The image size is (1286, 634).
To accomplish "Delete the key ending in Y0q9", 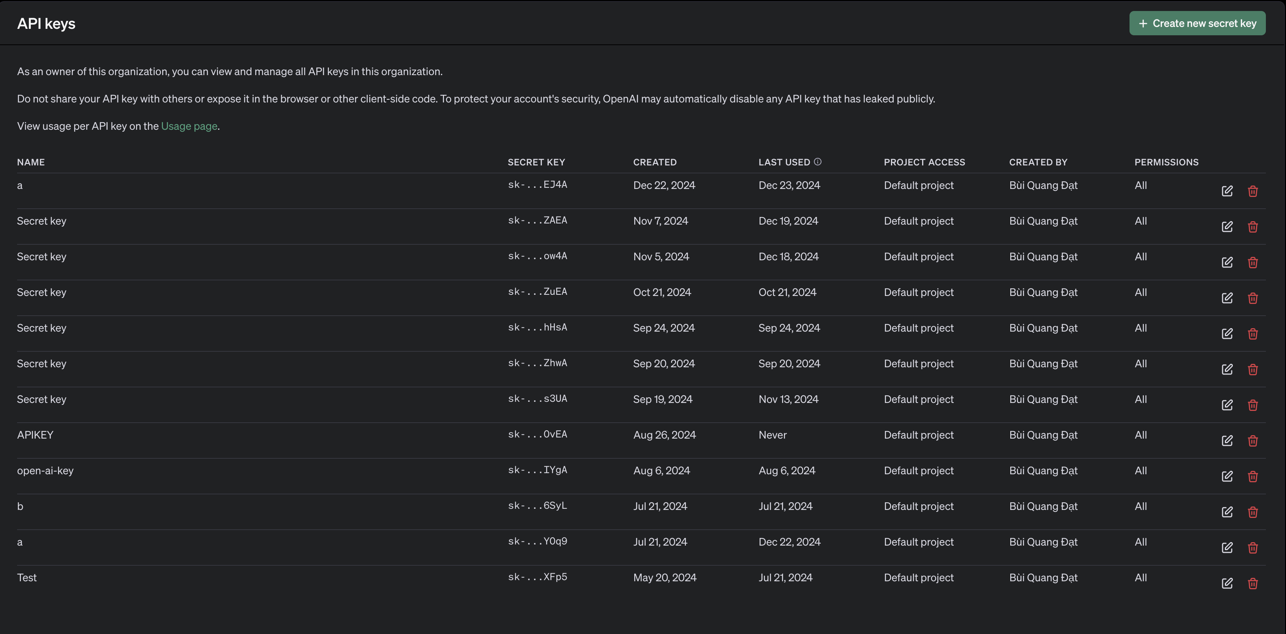I will [x=1253, y=548].
